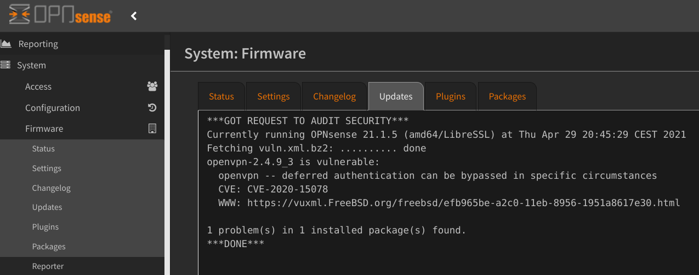The image size is (699, 275).
Task: Click the vuxml.FreeBSD.org URL text
Action: (x=464, y=203)
